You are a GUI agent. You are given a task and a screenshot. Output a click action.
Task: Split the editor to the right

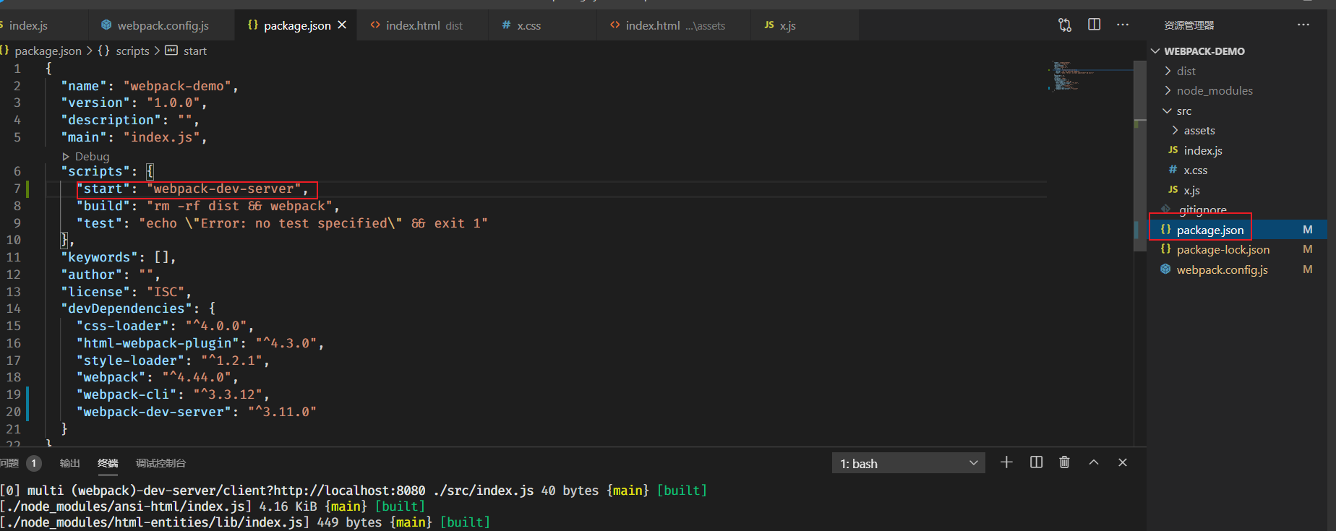[x=1094, y=25]
